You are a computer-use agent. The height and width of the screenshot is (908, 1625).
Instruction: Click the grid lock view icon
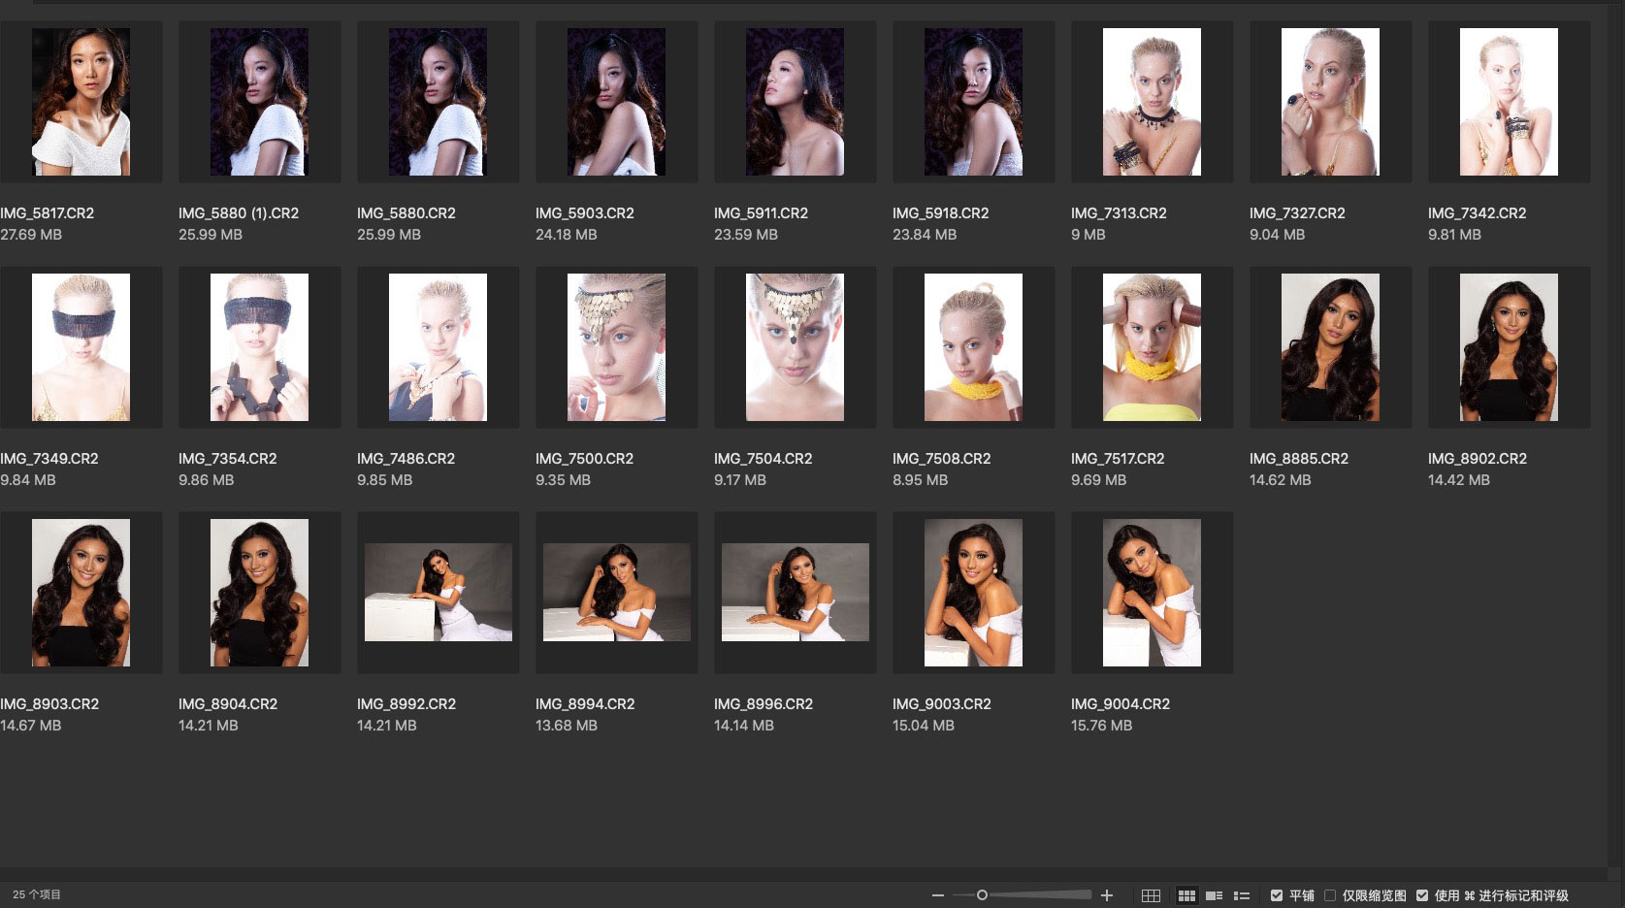(x=1151, y=895)
